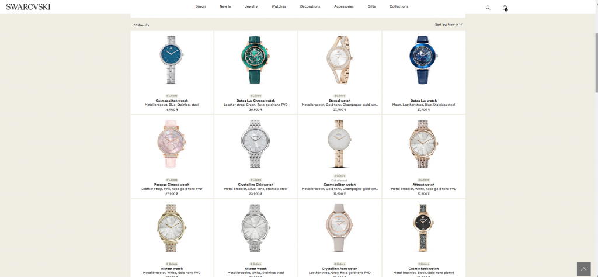Image resolution: width=598 pixels, height=277 pixels.
Task: Go to Decorations in navigation
Action: (310, 6)
